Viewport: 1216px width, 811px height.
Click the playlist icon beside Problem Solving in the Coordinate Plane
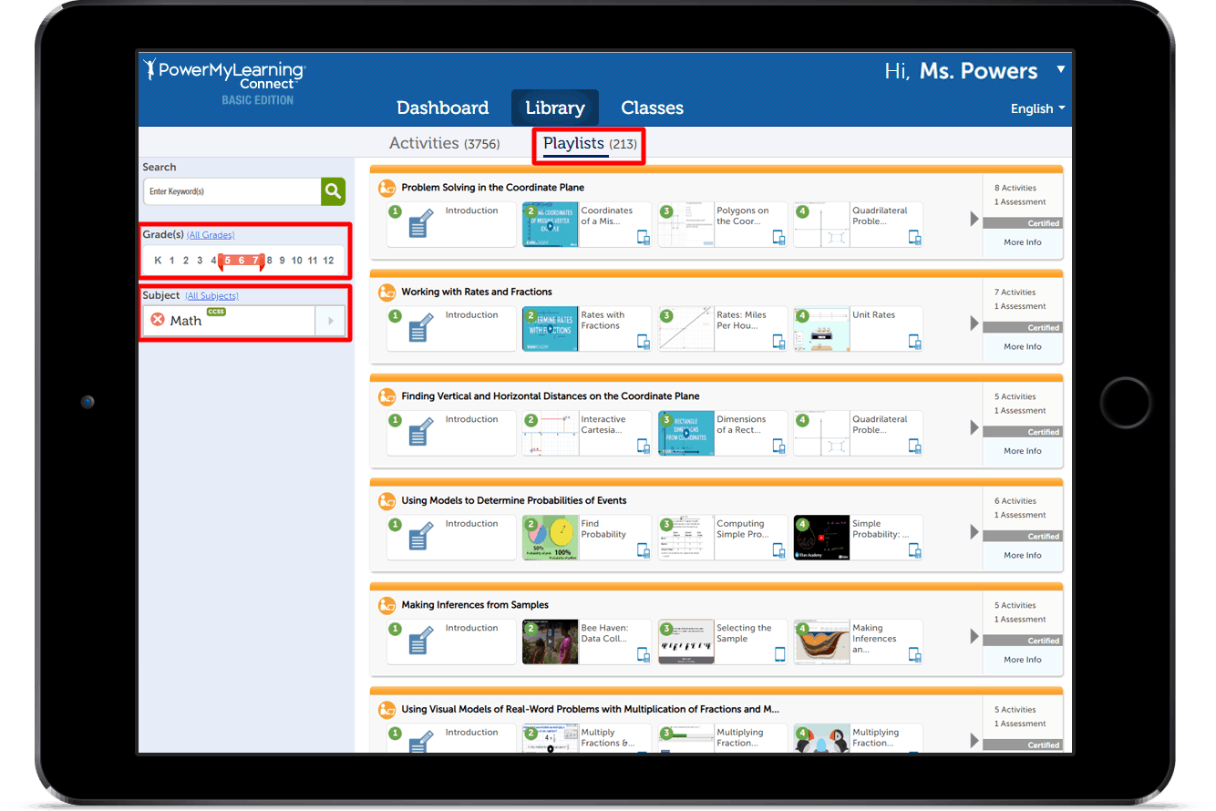(386, 188)
